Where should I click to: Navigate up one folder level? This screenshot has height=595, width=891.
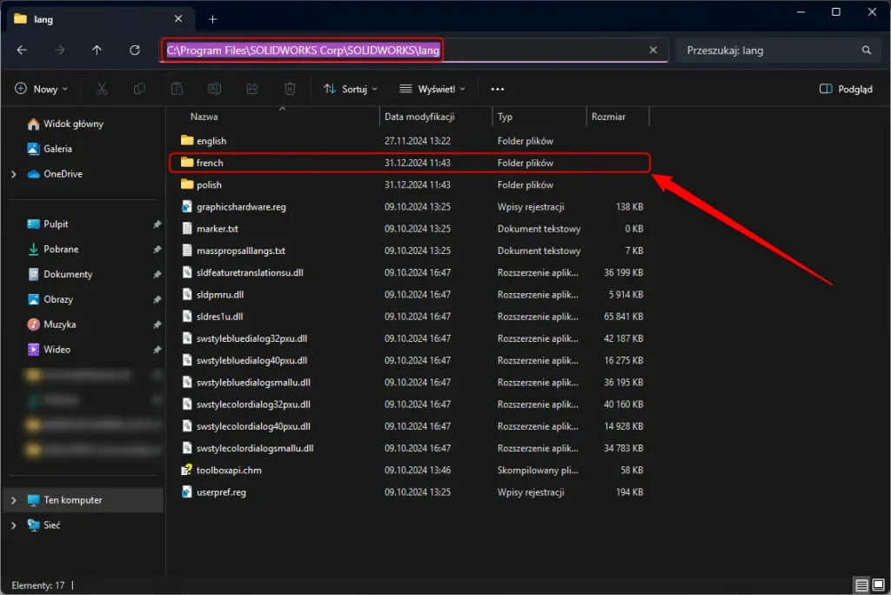tap(97, 50)
